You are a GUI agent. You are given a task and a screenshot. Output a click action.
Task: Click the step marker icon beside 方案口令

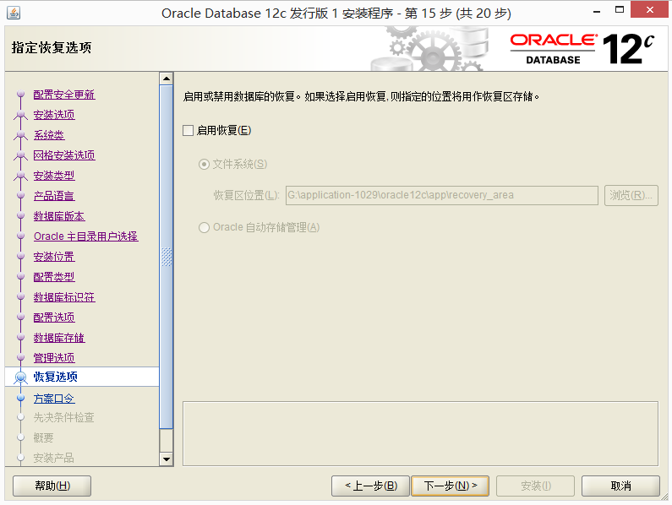(x=20, y=398)
